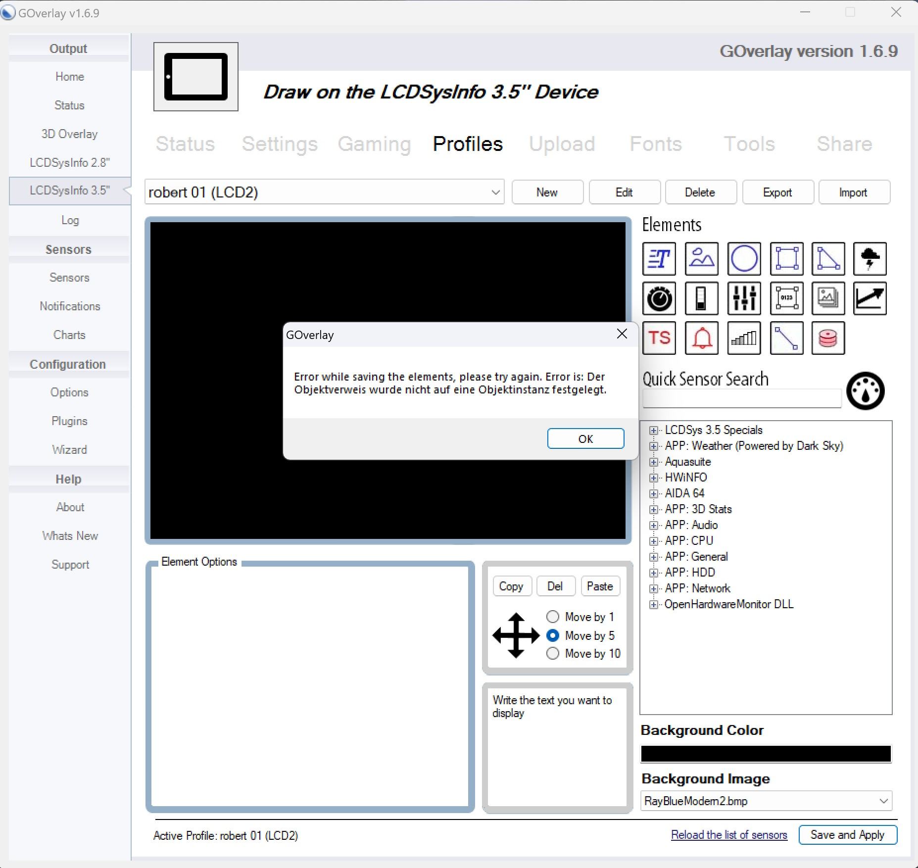The width and height of the screenshot is (918, 868).
Task: Add the red bell alarm element
Action: coord(702,338)
